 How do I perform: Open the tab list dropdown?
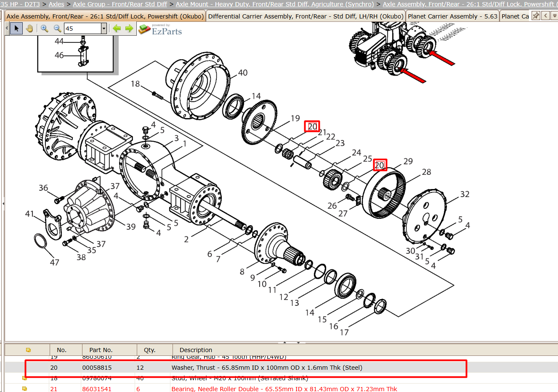point(554,16)
